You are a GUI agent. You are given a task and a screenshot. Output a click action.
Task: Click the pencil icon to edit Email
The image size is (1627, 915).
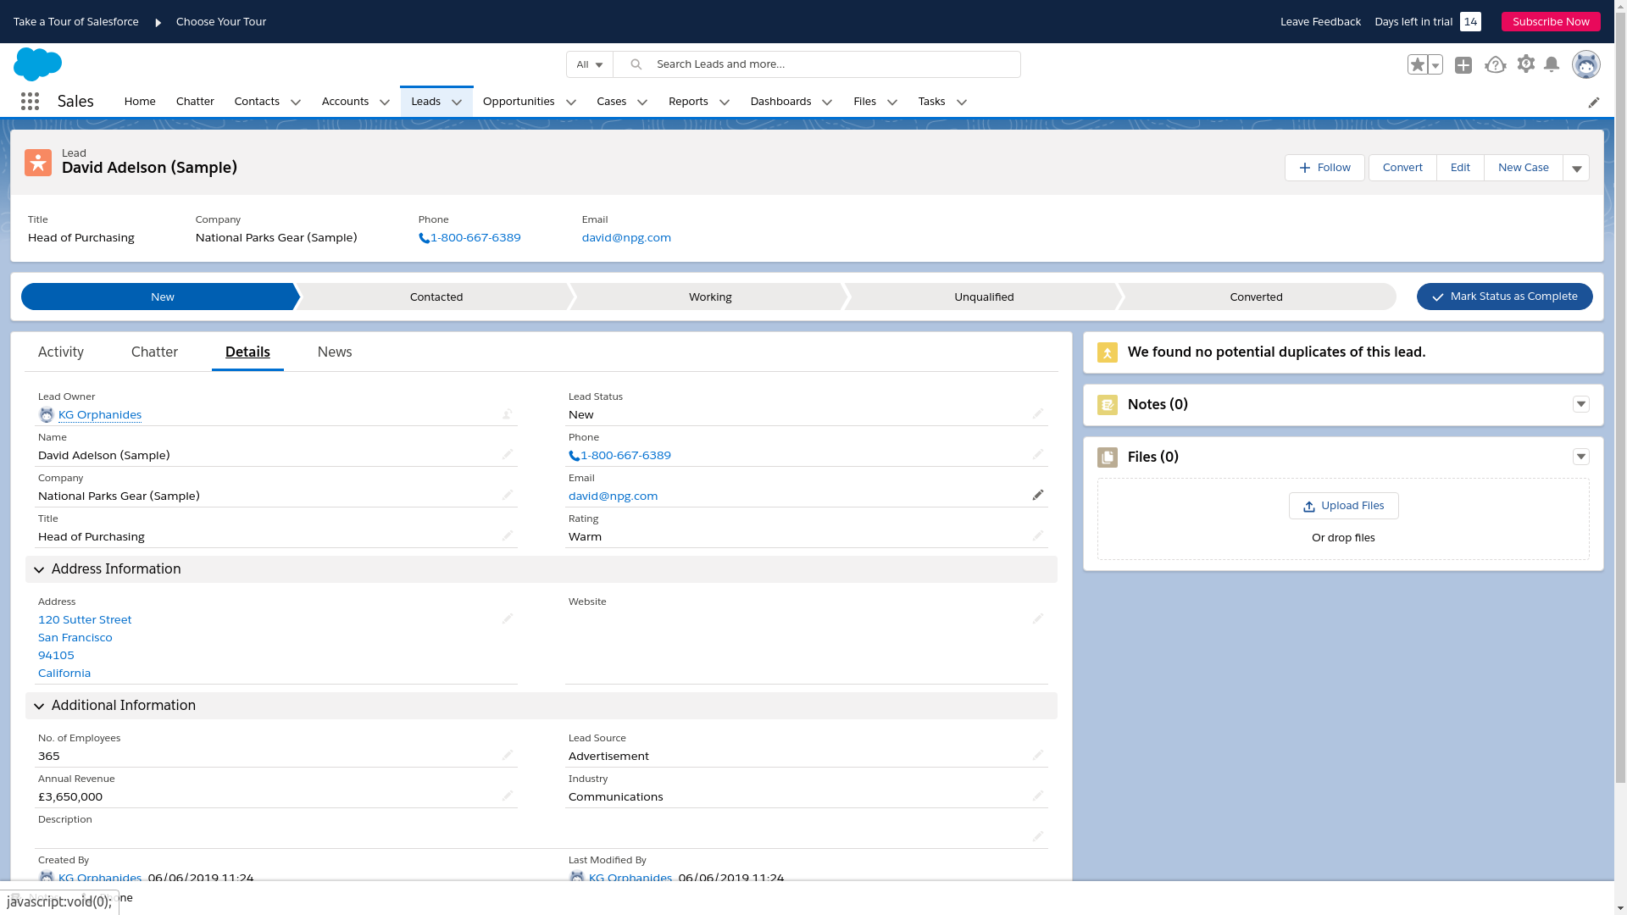[x=1038, y=495]
